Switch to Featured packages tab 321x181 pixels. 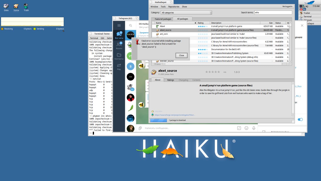point(163,19)
